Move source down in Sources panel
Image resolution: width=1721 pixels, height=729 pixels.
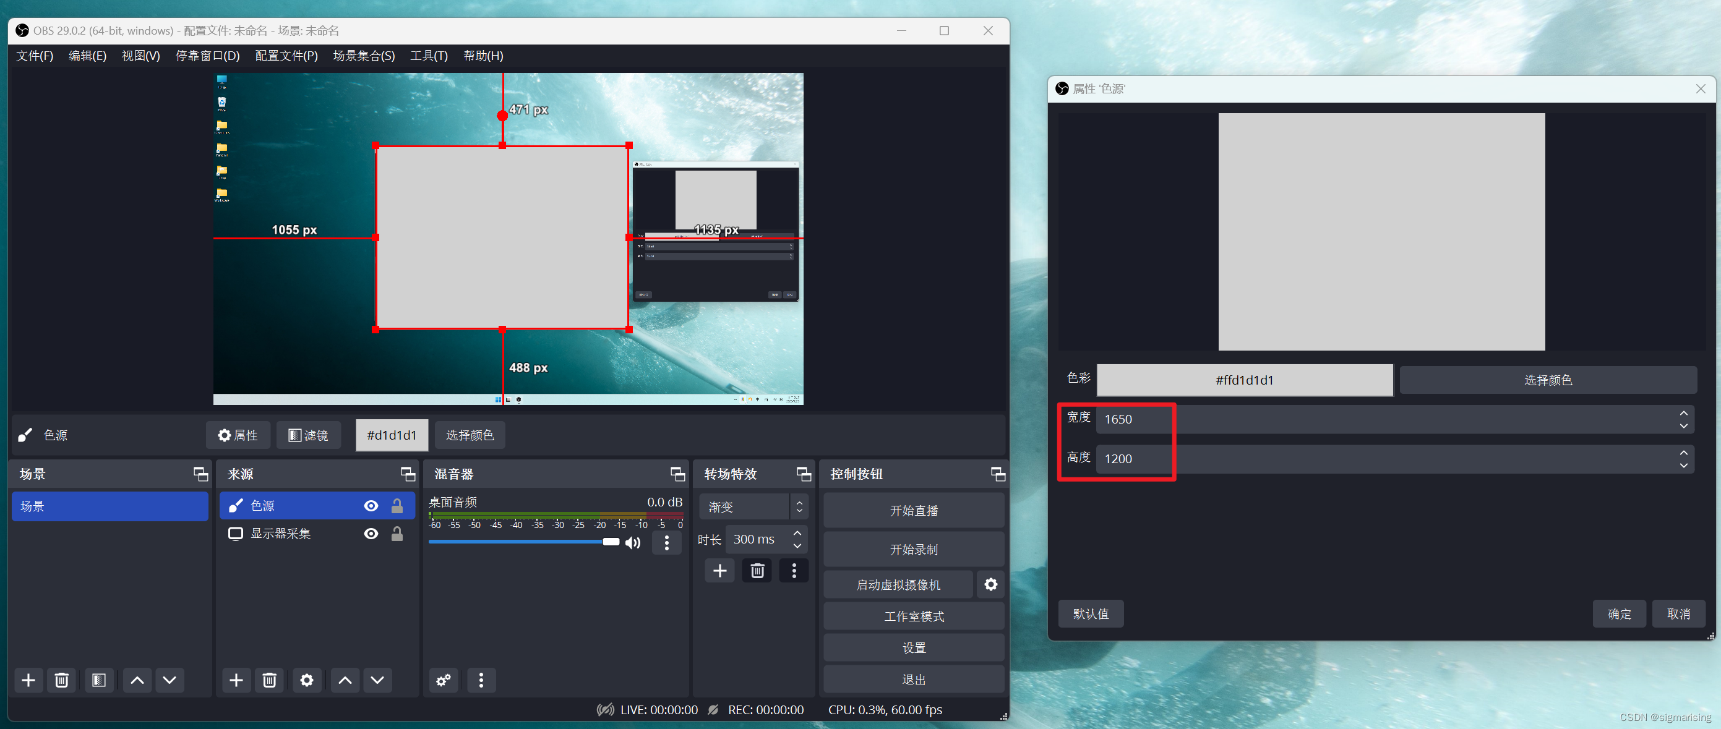377,680
